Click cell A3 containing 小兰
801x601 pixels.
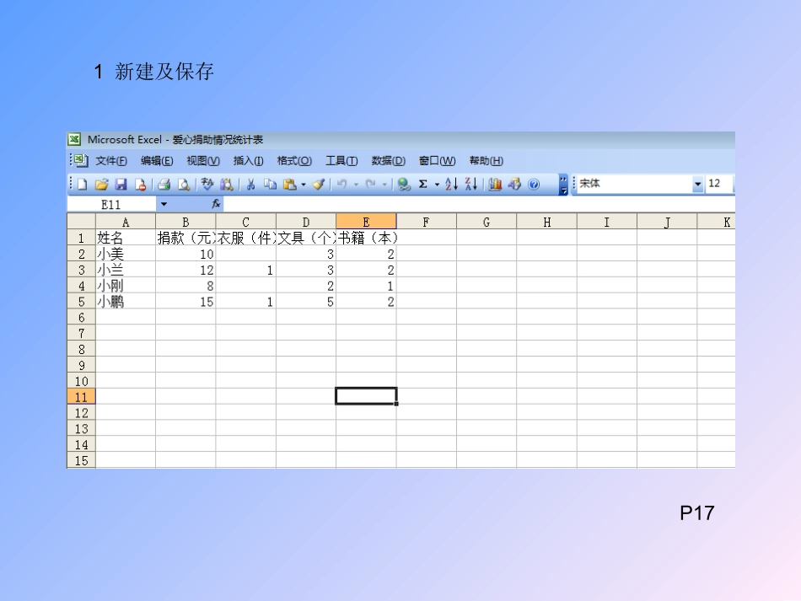[x=126, y=270]
